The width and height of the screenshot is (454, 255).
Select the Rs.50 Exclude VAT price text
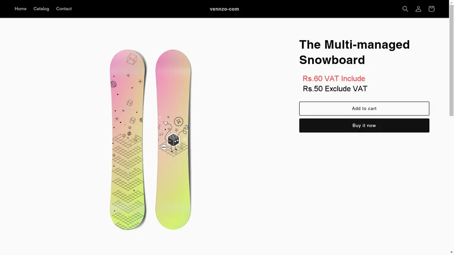click(335, 89)
